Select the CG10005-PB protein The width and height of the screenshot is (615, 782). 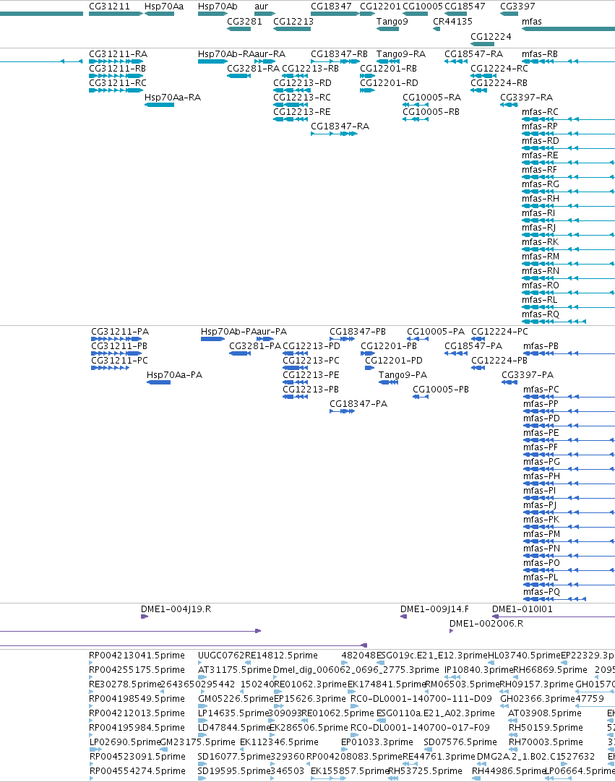point(421,397)
